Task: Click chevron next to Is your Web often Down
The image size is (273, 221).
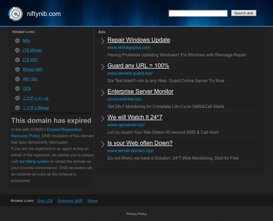Action: tap(103, 144)
